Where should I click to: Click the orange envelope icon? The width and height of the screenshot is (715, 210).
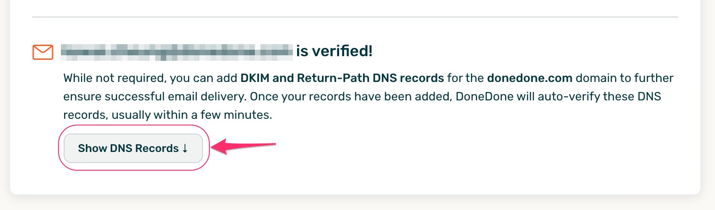[43, 52]
